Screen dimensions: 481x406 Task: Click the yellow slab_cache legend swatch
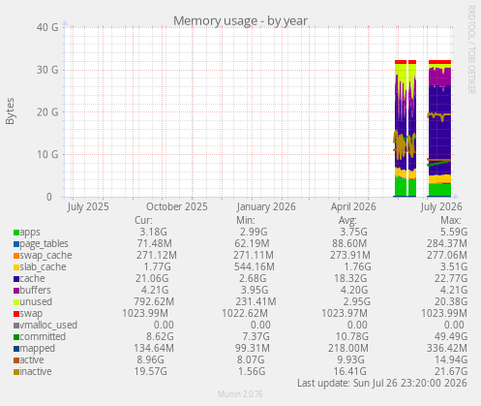(x=16, y=267)
